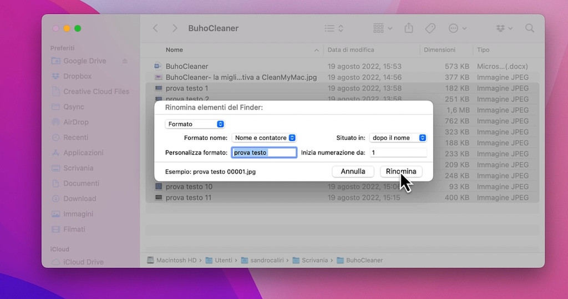Sort by the Dimensioni column header
Viewport: 568px width, 299px height.
coord(439,50)
